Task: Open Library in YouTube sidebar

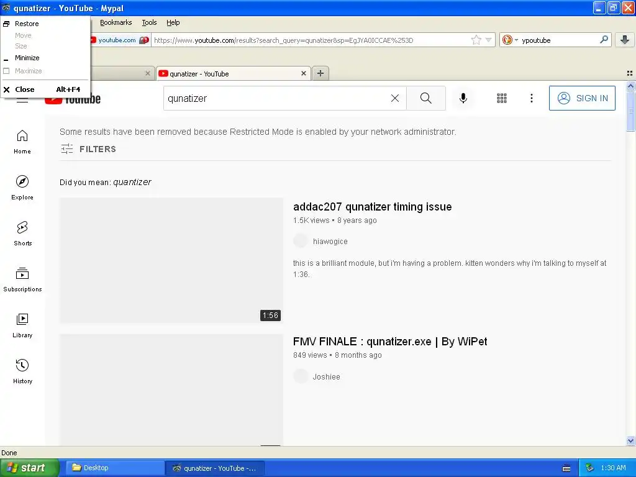Action: 22,325
